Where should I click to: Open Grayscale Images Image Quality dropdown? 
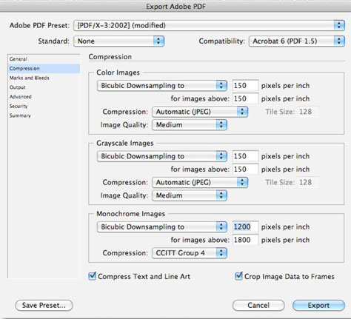[190, 195]
